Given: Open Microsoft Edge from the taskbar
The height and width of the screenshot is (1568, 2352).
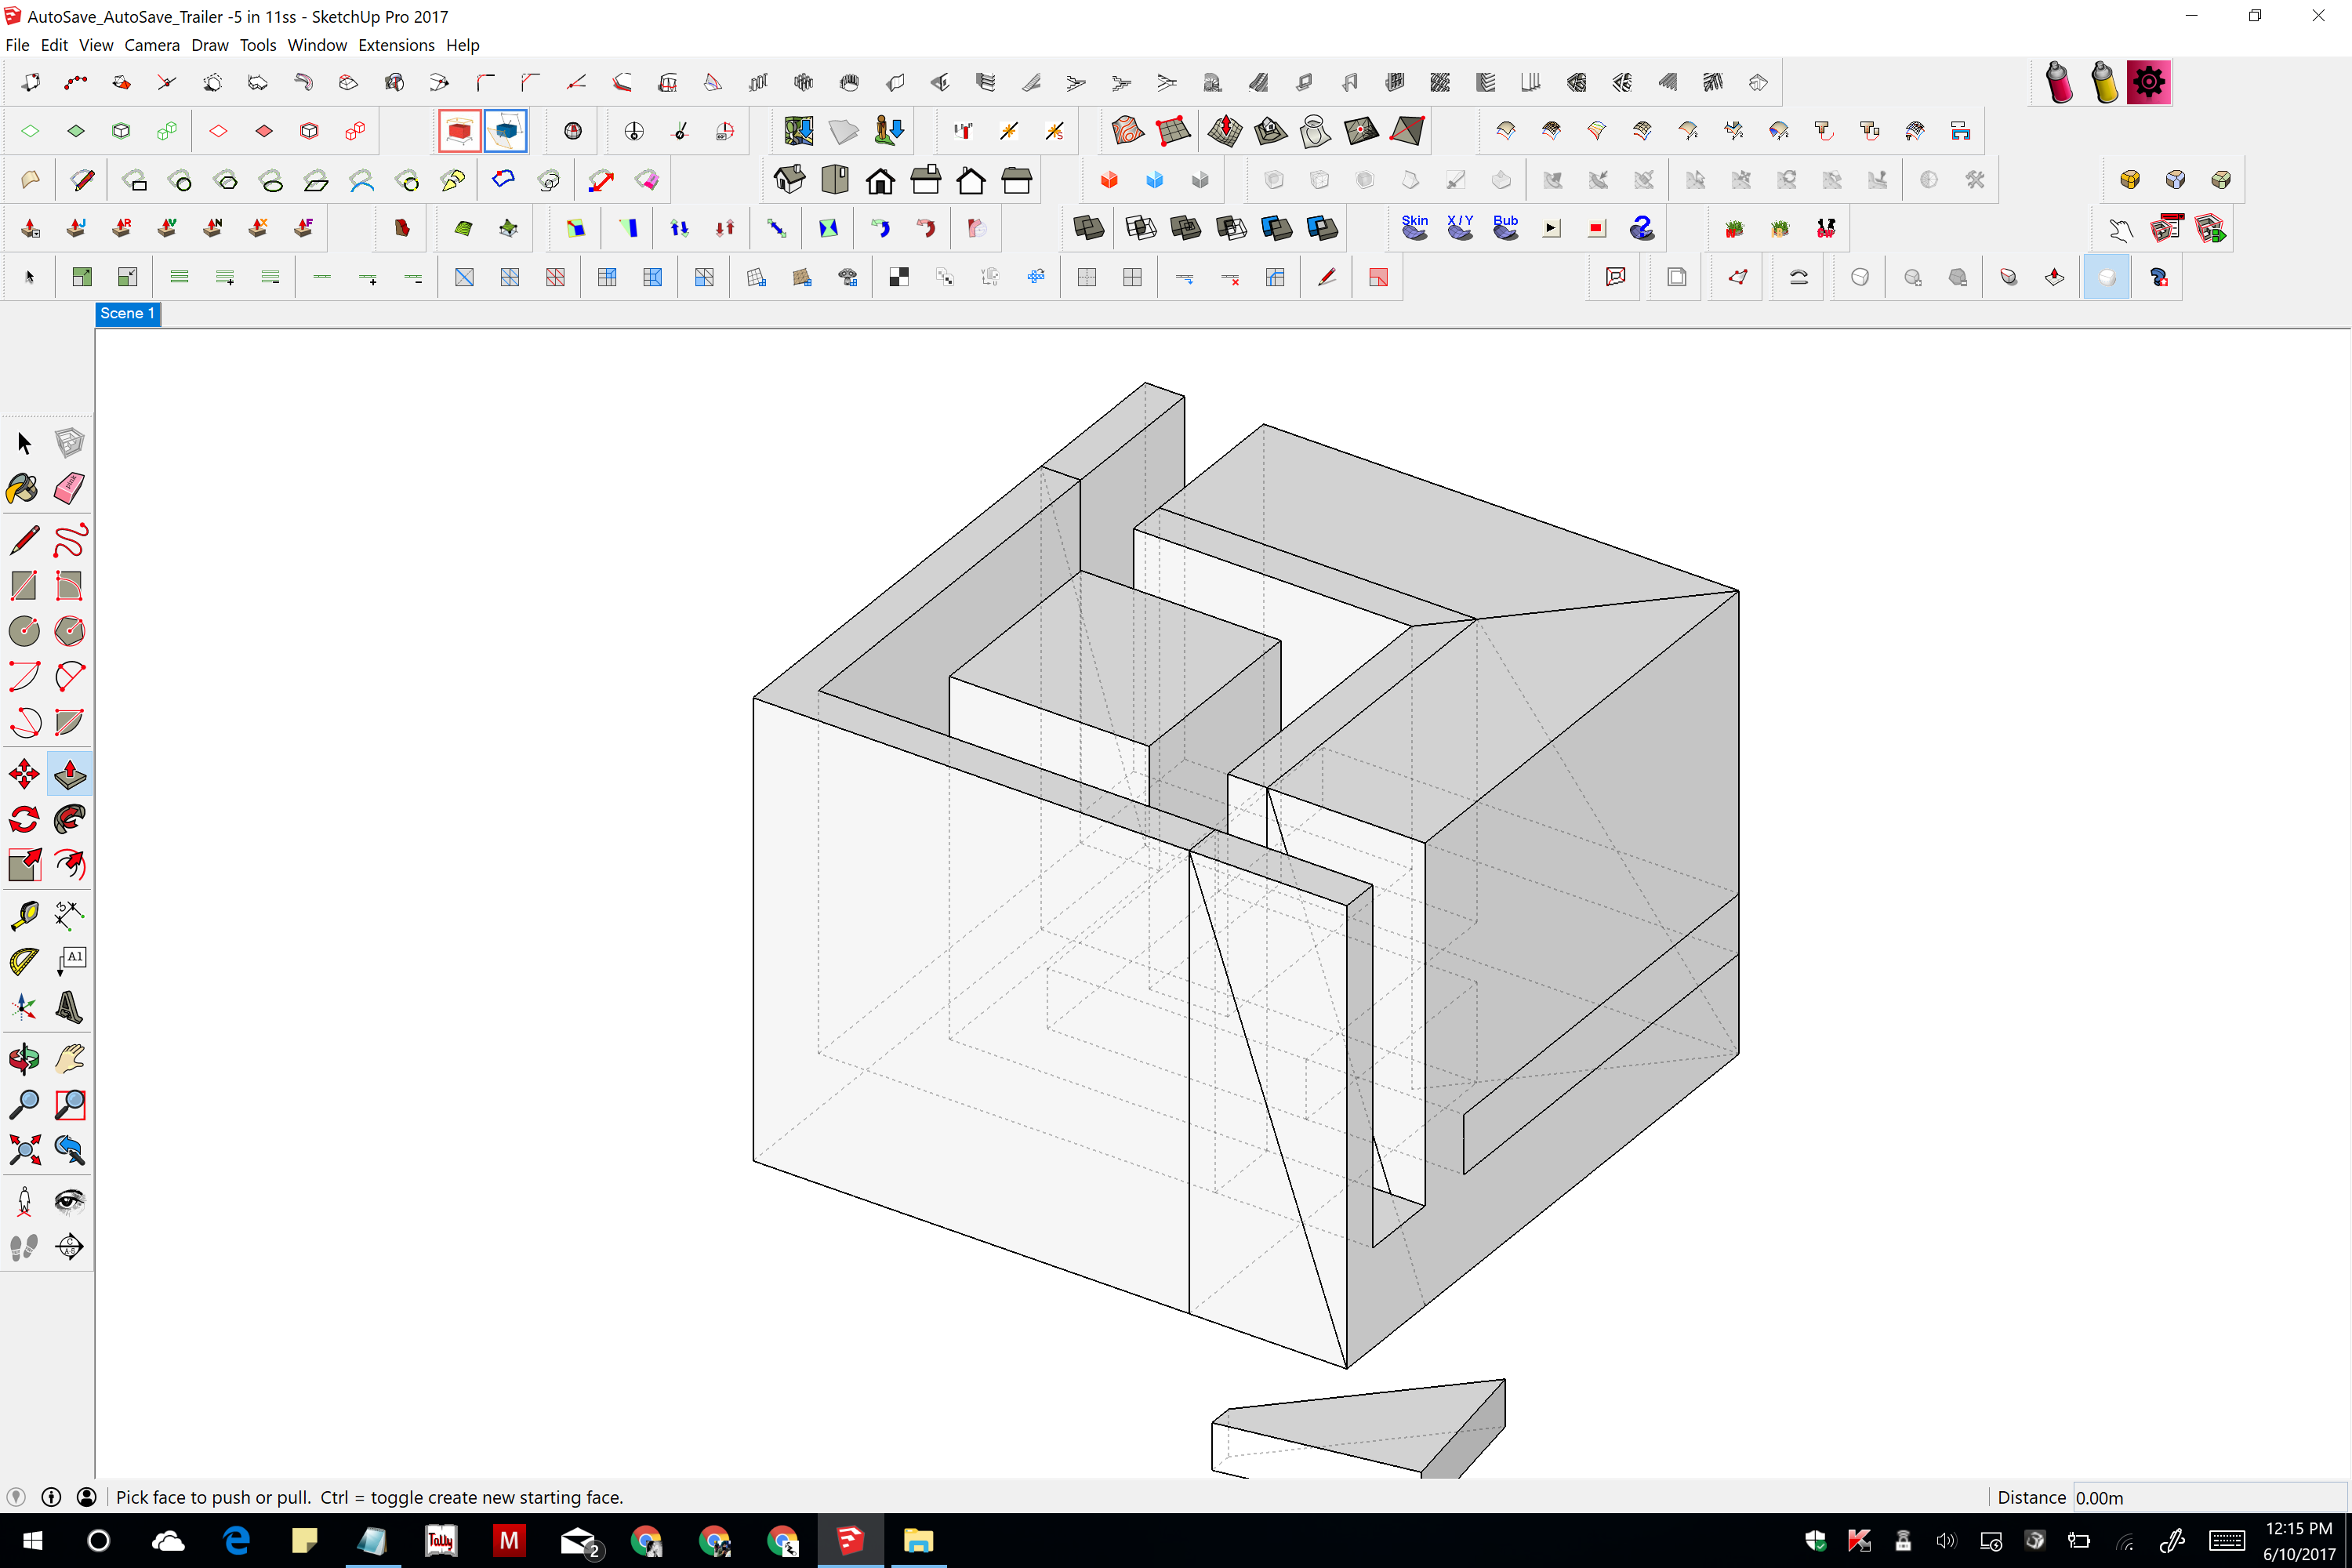Looking at the screenshot, I should click(236, 1541).
